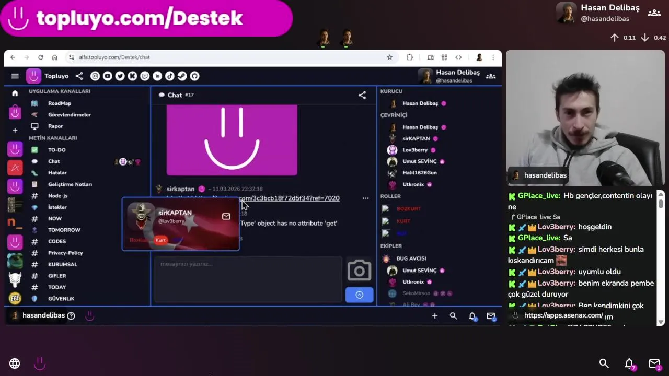Open the Rapor channel
The height and width of the screenshot is (376, 669).
pos(55,126)
